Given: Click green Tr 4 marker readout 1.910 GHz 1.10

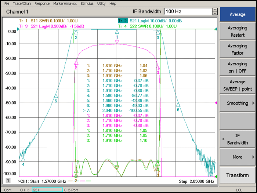Looking at the screenshot, I should (117, 141).
